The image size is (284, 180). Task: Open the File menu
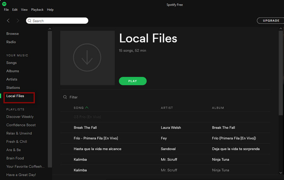[6, 9]
